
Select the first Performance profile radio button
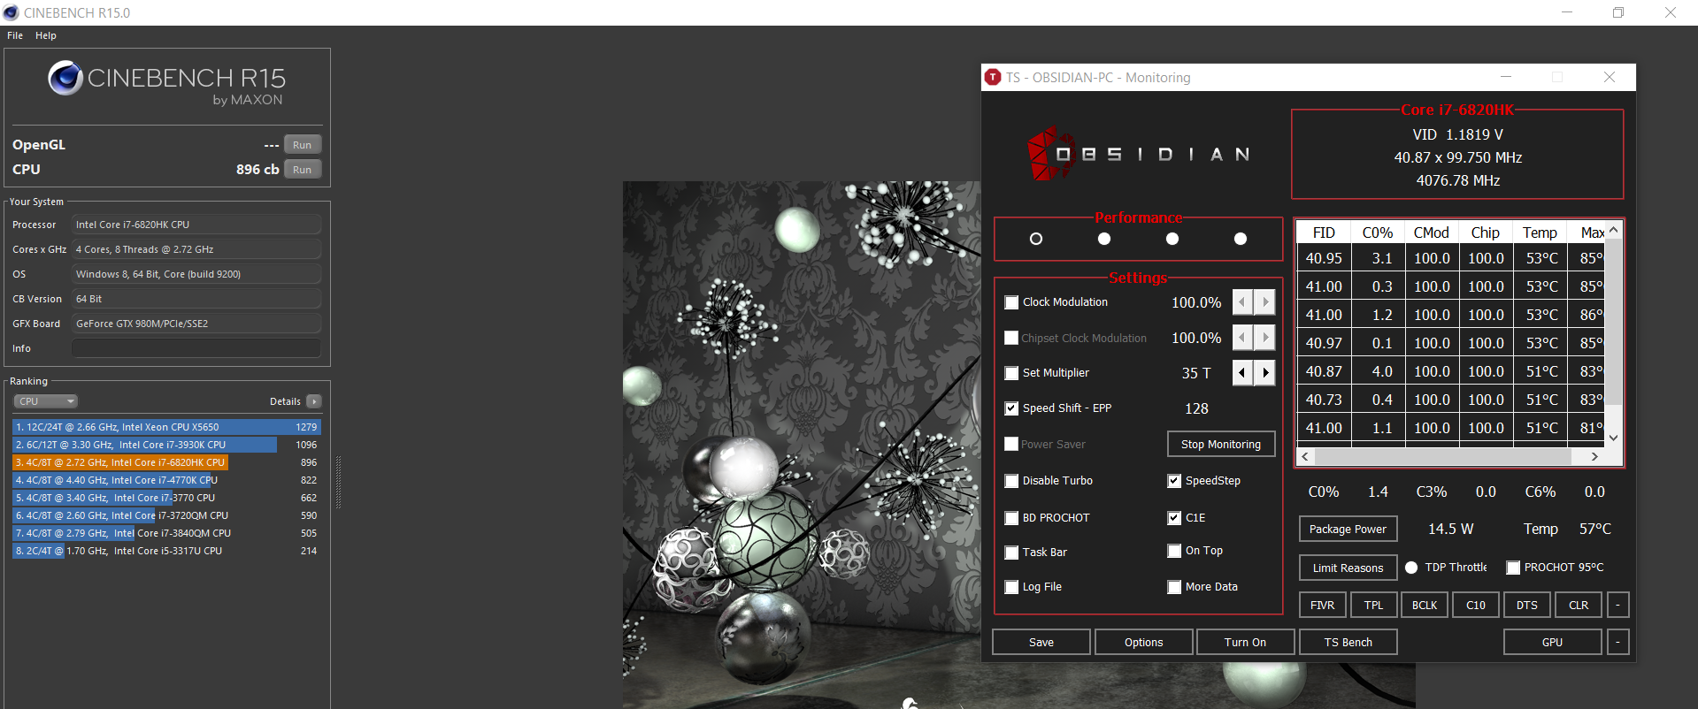(1036, 239)
